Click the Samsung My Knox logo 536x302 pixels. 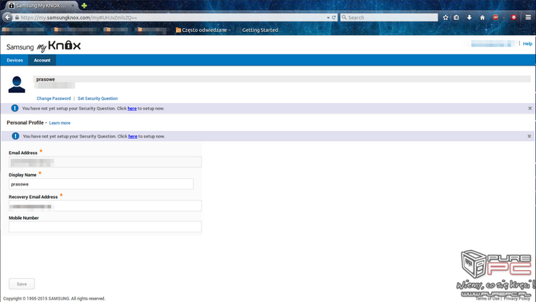tap(43, 46)
